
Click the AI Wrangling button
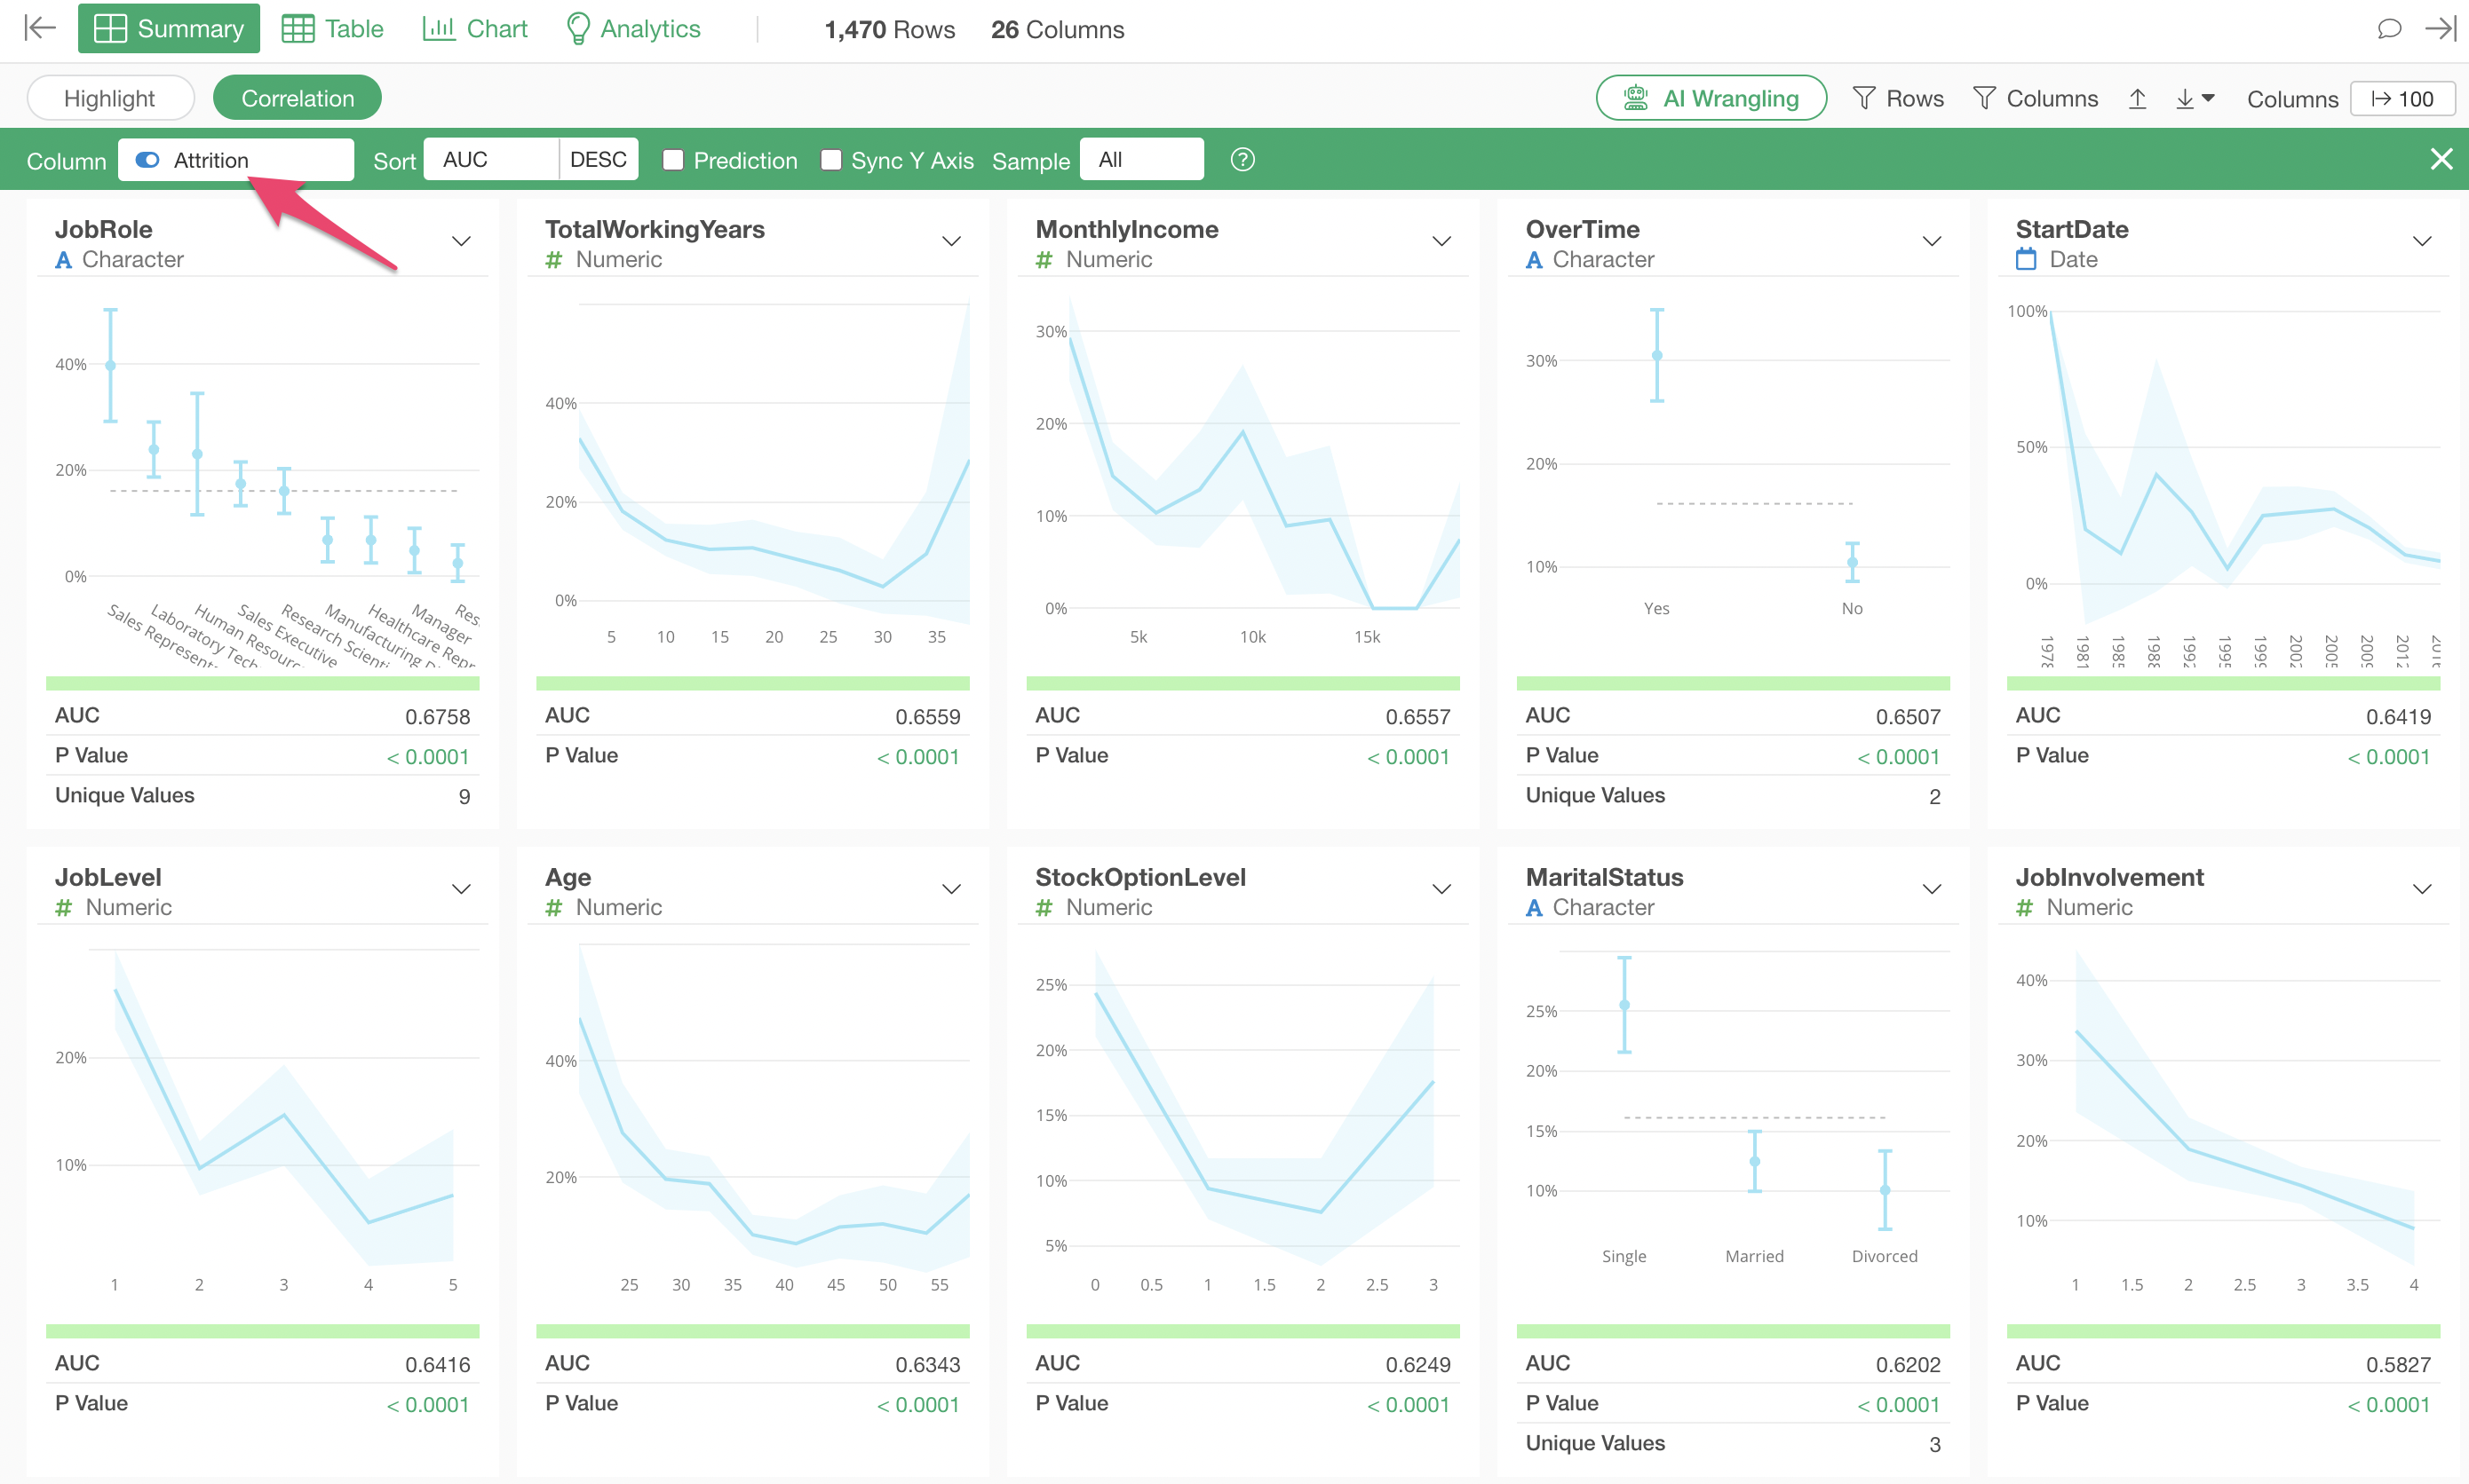(x=1711, y=98)
